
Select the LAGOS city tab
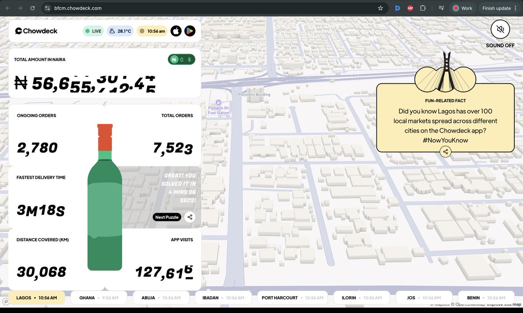[37, 298]
